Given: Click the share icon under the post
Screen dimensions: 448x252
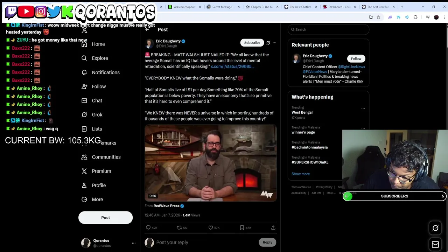Looking at the screenshot, I should (x=273, y=228).
